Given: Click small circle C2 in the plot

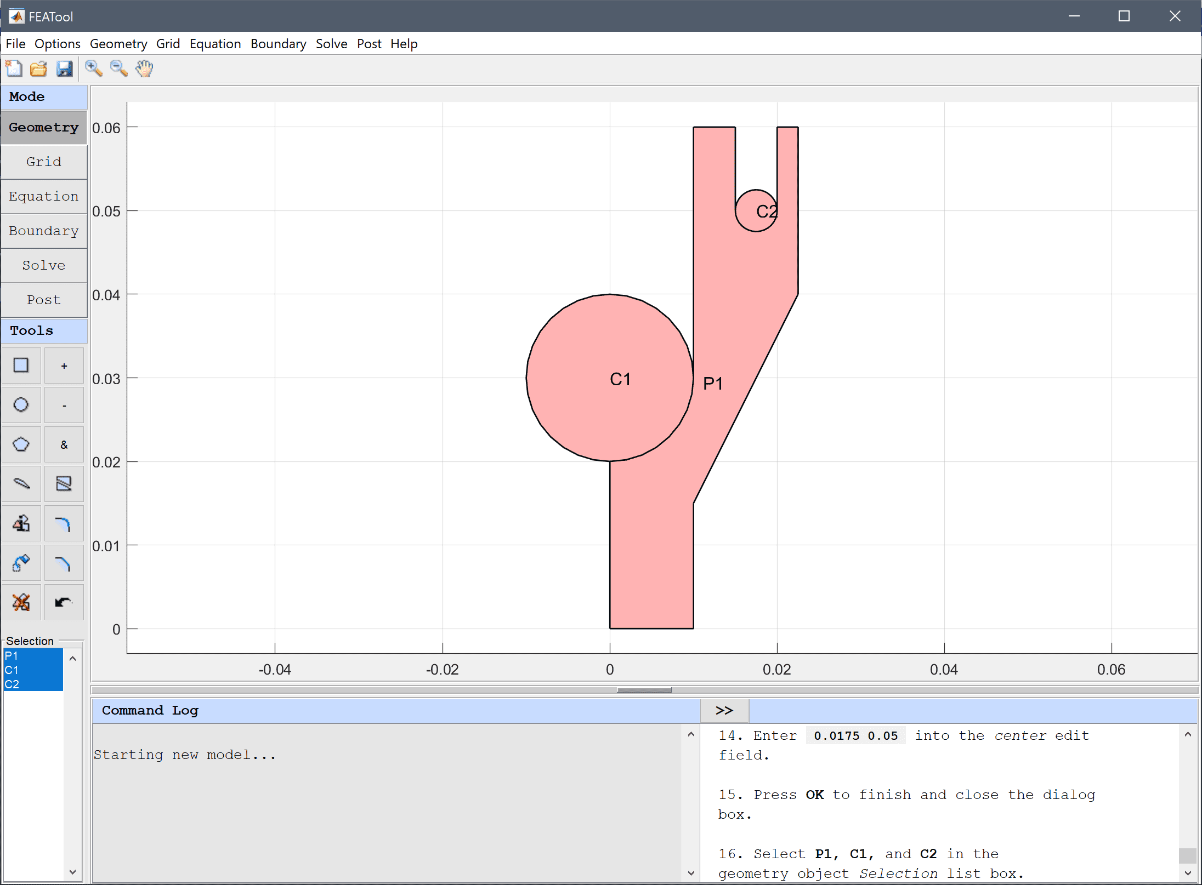Looking at the screenshot, I should (756, 211).
